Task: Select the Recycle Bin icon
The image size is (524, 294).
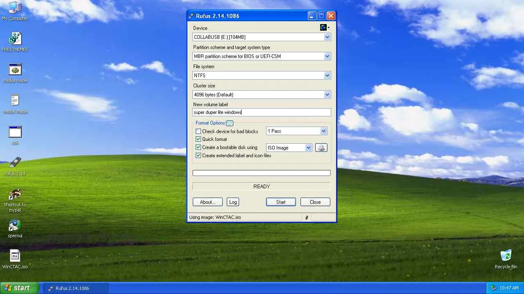Action: click(x=506, y=259)
